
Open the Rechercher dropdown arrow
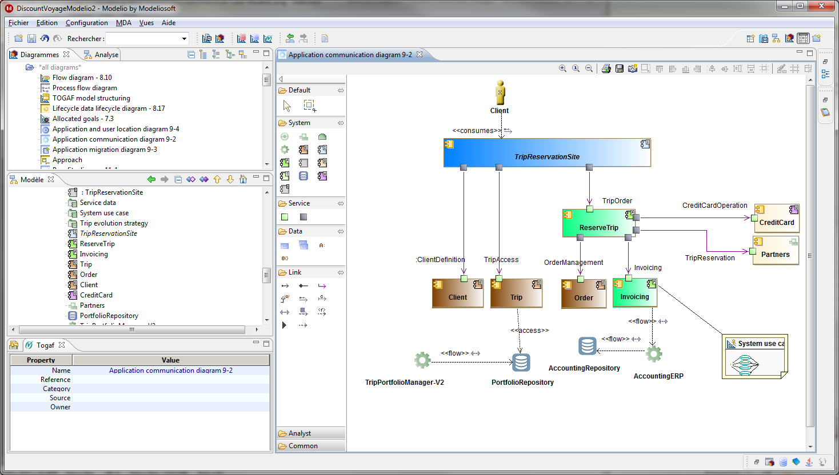(x=184, y=39)
